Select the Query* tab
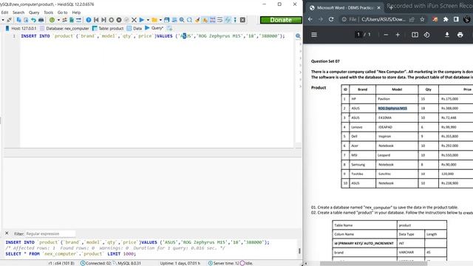473x266 pixels. pyautogui.click(x=154, y=28)
